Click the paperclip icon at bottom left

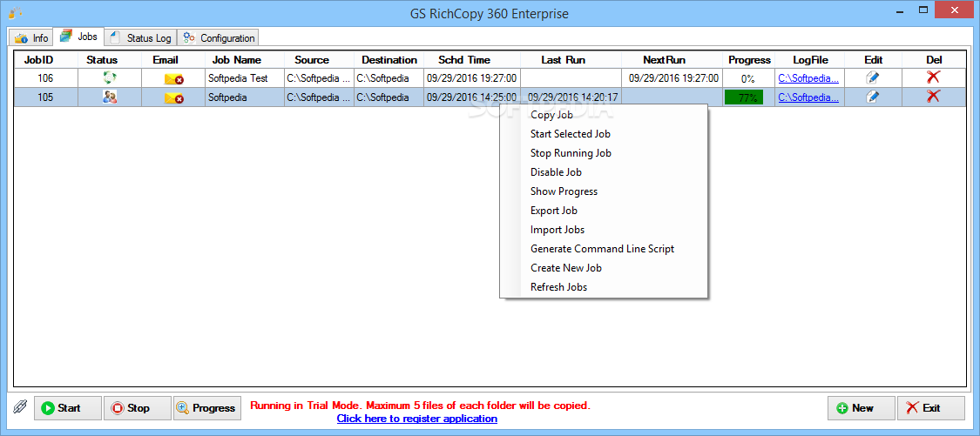point(20,407)
